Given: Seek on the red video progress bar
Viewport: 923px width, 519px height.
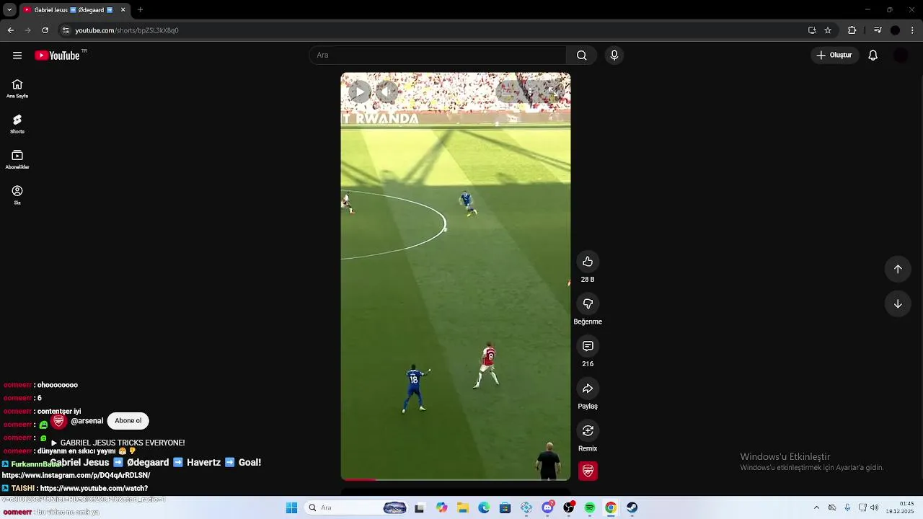Looking at the screenshot, I should point(456,479).
